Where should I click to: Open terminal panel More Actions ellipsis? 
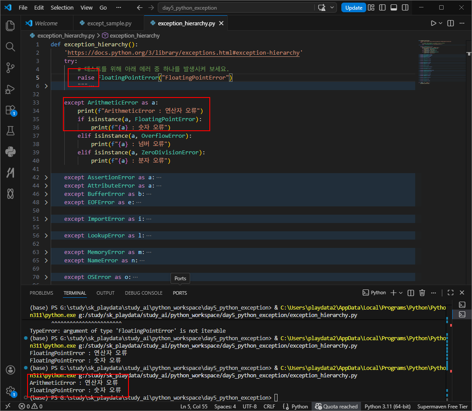(x=434, y=293)
